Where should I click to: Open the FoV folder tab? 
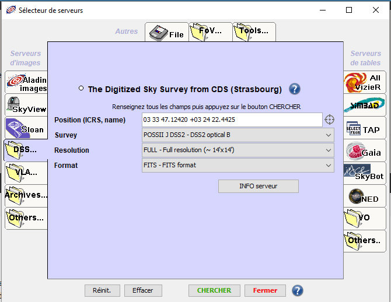click(x=211, y=32)
